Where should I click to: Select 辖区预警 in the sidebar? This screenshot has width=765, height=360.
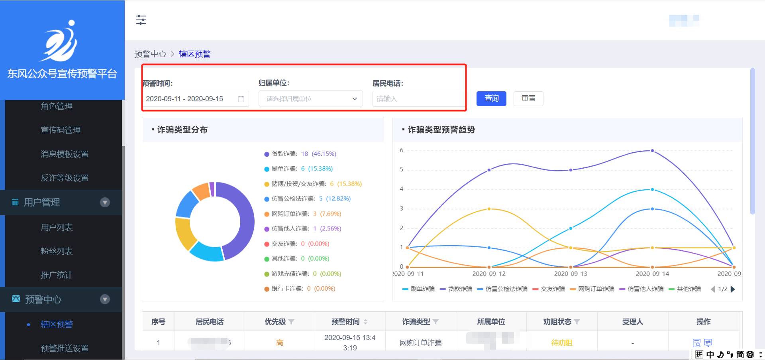[x=57, y=324]
